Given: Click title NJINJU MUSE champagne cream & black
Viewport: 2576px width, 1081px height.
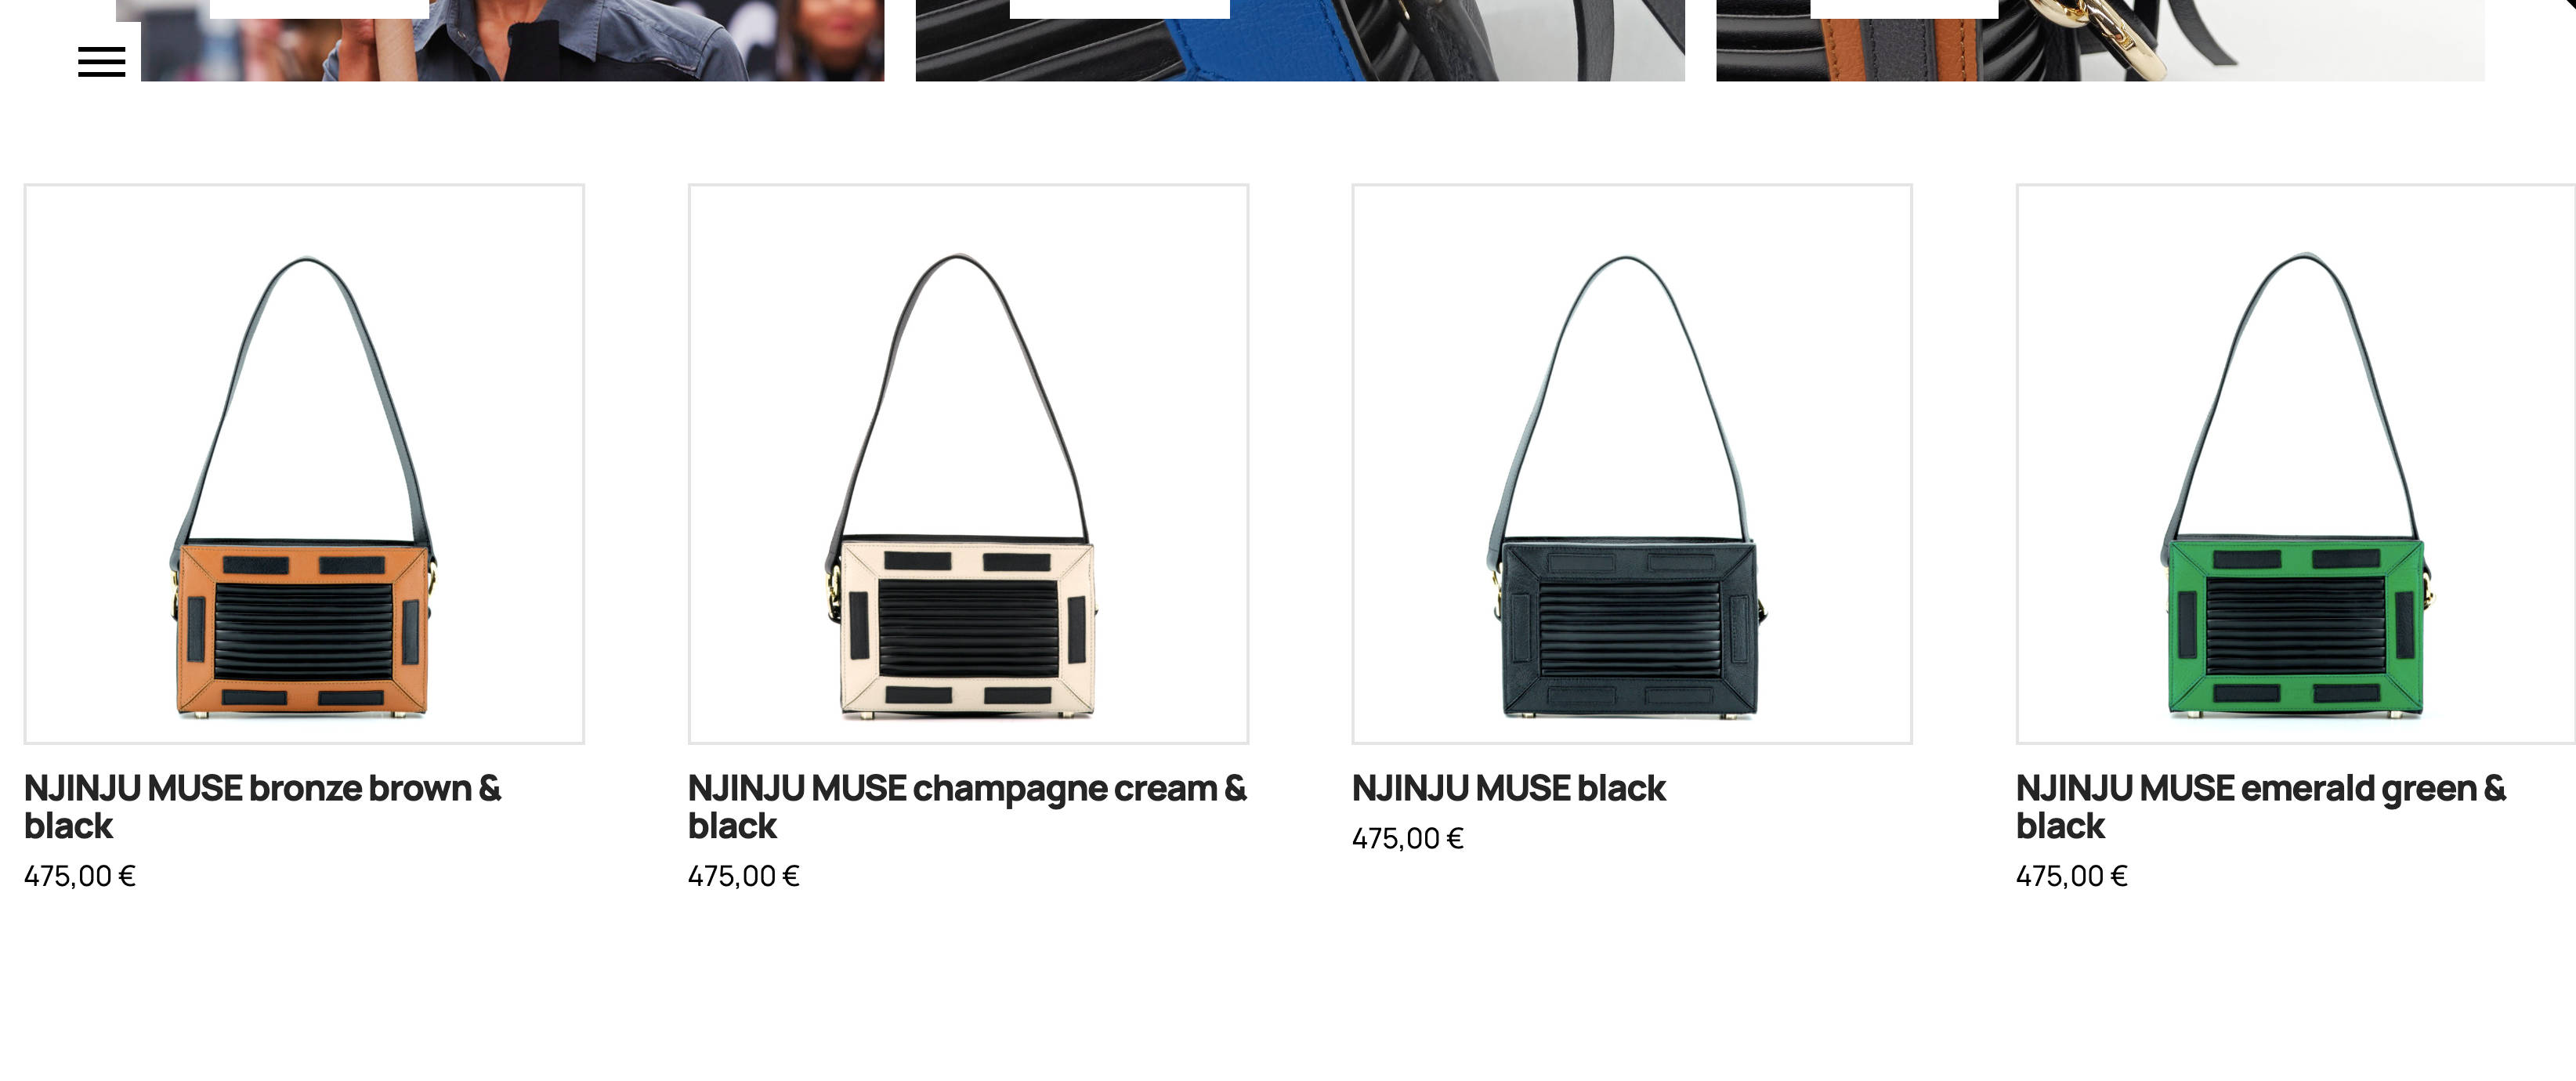Looking at the screenshot, I should click(967, 807).
